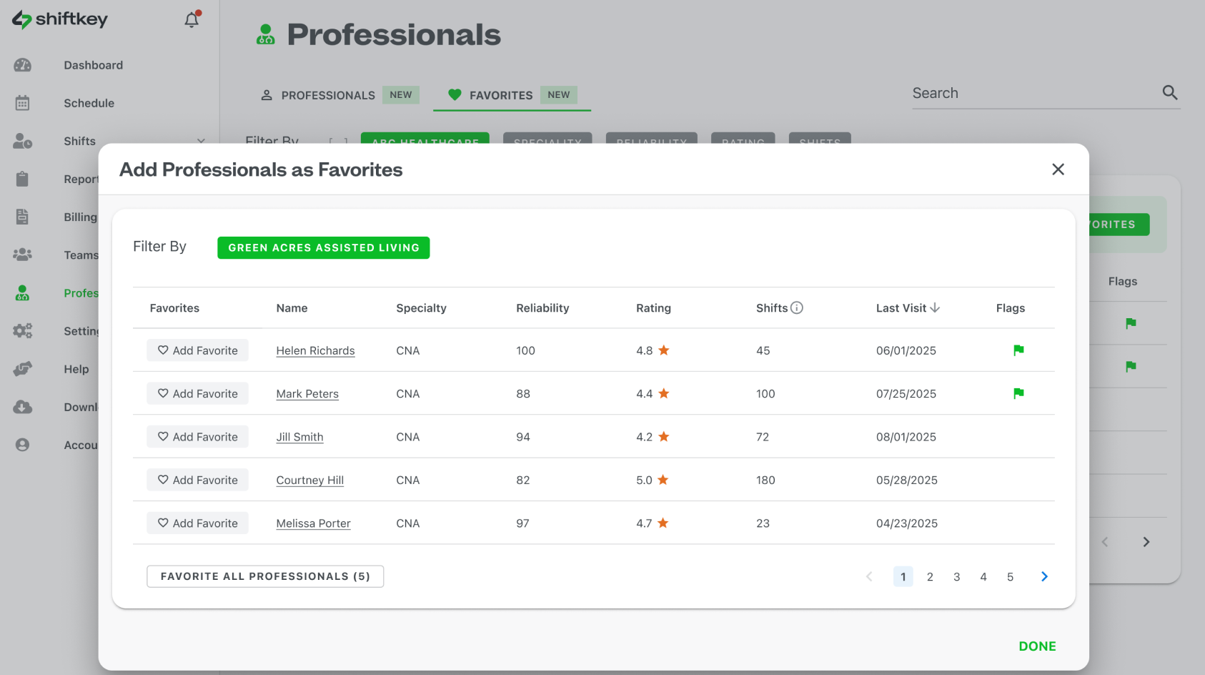Click the green flag in Helen Richards row
1205x675 pixels.
[x=1018, y=350]
